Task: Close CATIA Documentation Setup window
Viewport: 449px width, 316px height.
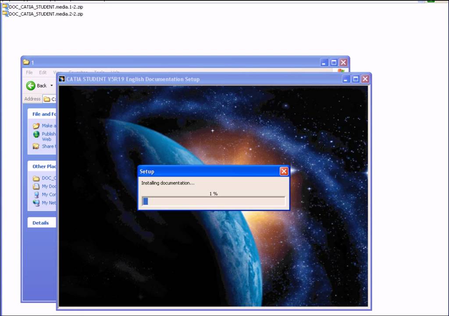Action: point(365,79)
